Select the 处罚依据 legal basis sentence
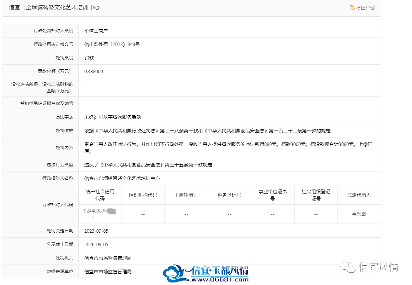Viewport: 412px width, 285px height. click(x=207, y=131)
